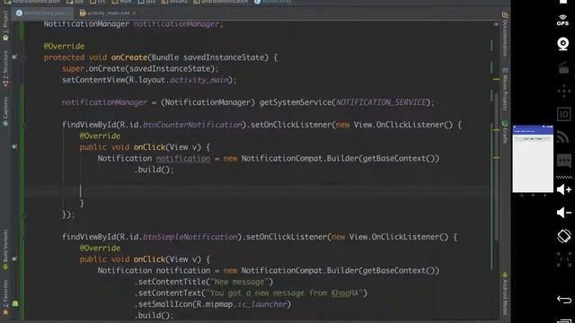
Task: Click the gutter override marker beside onCreate
Action: click(14, 57)
